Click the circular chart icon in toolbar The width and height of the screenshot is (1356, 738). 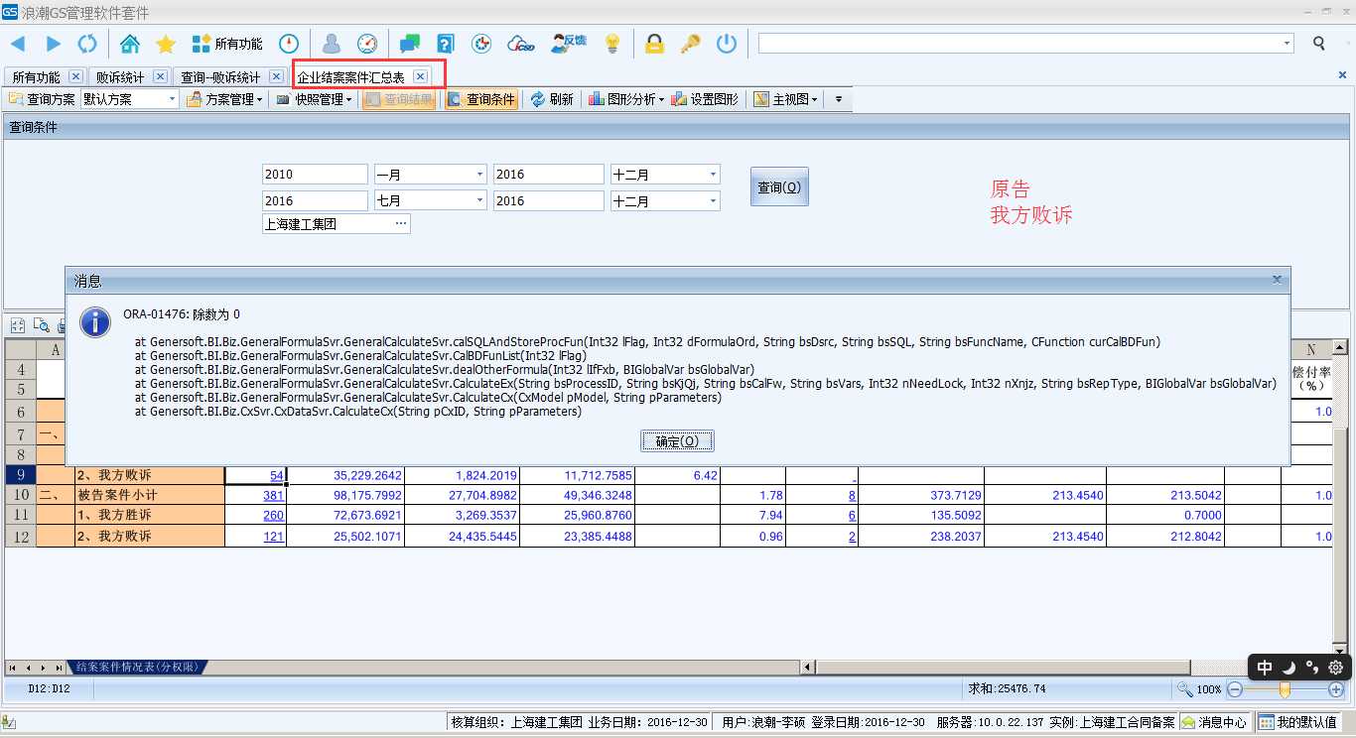tap(481, 44)
